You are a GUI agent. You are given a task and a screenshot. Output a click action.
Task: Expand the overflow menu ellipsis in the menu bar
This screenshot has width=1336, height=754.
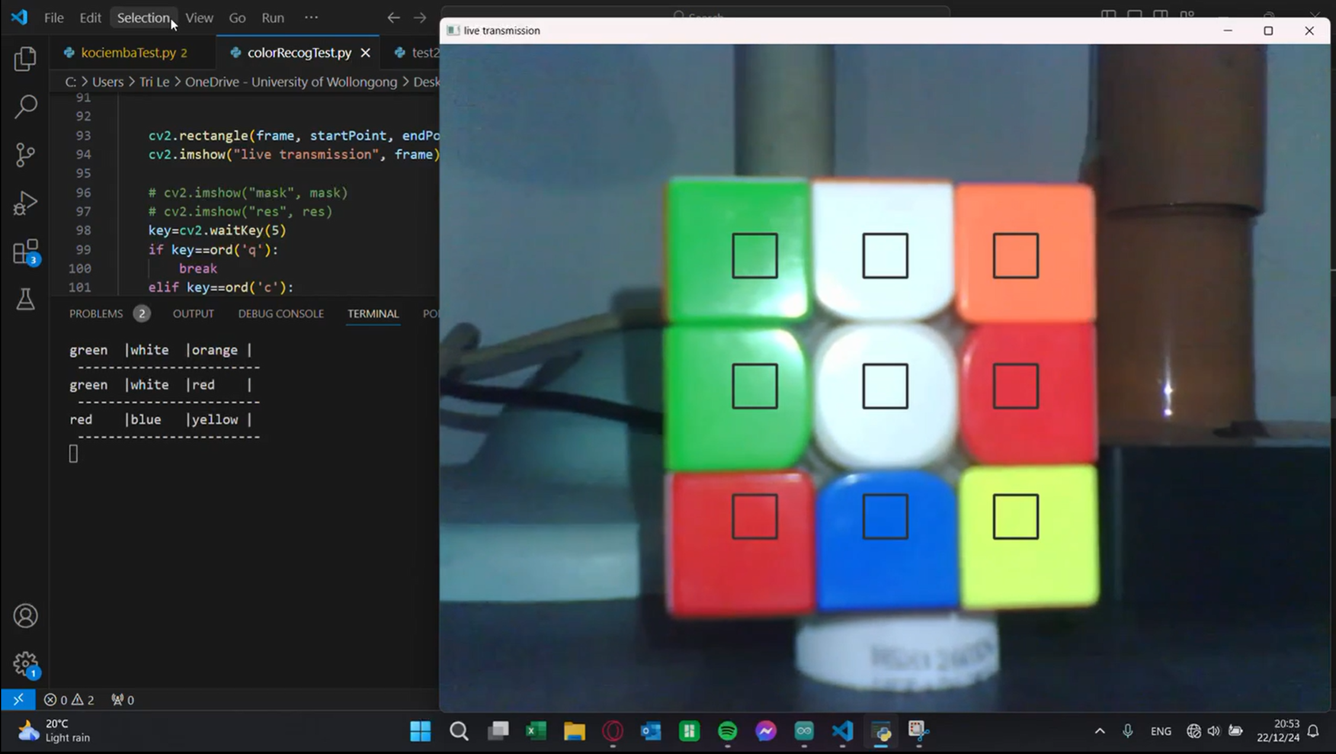[311, 18]
